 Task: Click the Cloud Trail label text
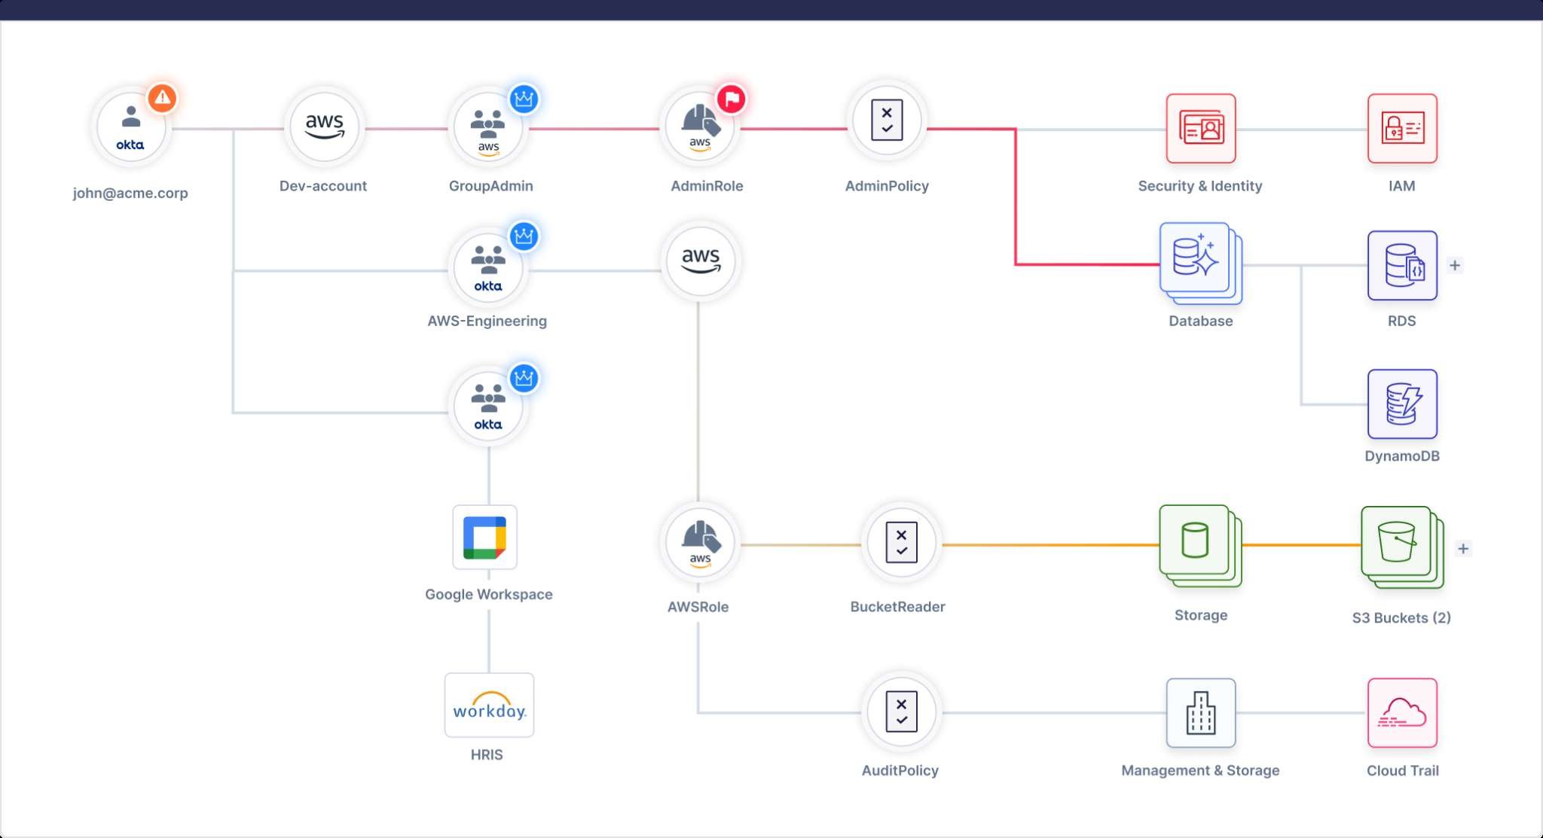[x=1403, y=770]
